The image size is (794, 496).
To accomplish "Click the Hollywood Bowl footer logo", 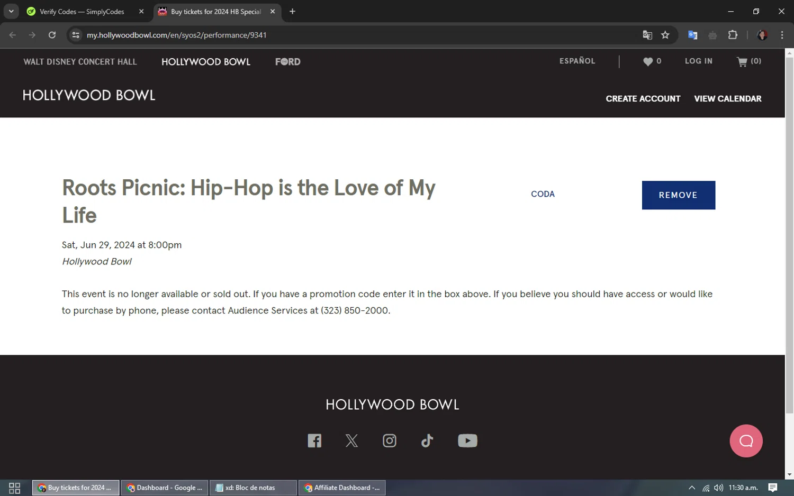I will [392, 405].
